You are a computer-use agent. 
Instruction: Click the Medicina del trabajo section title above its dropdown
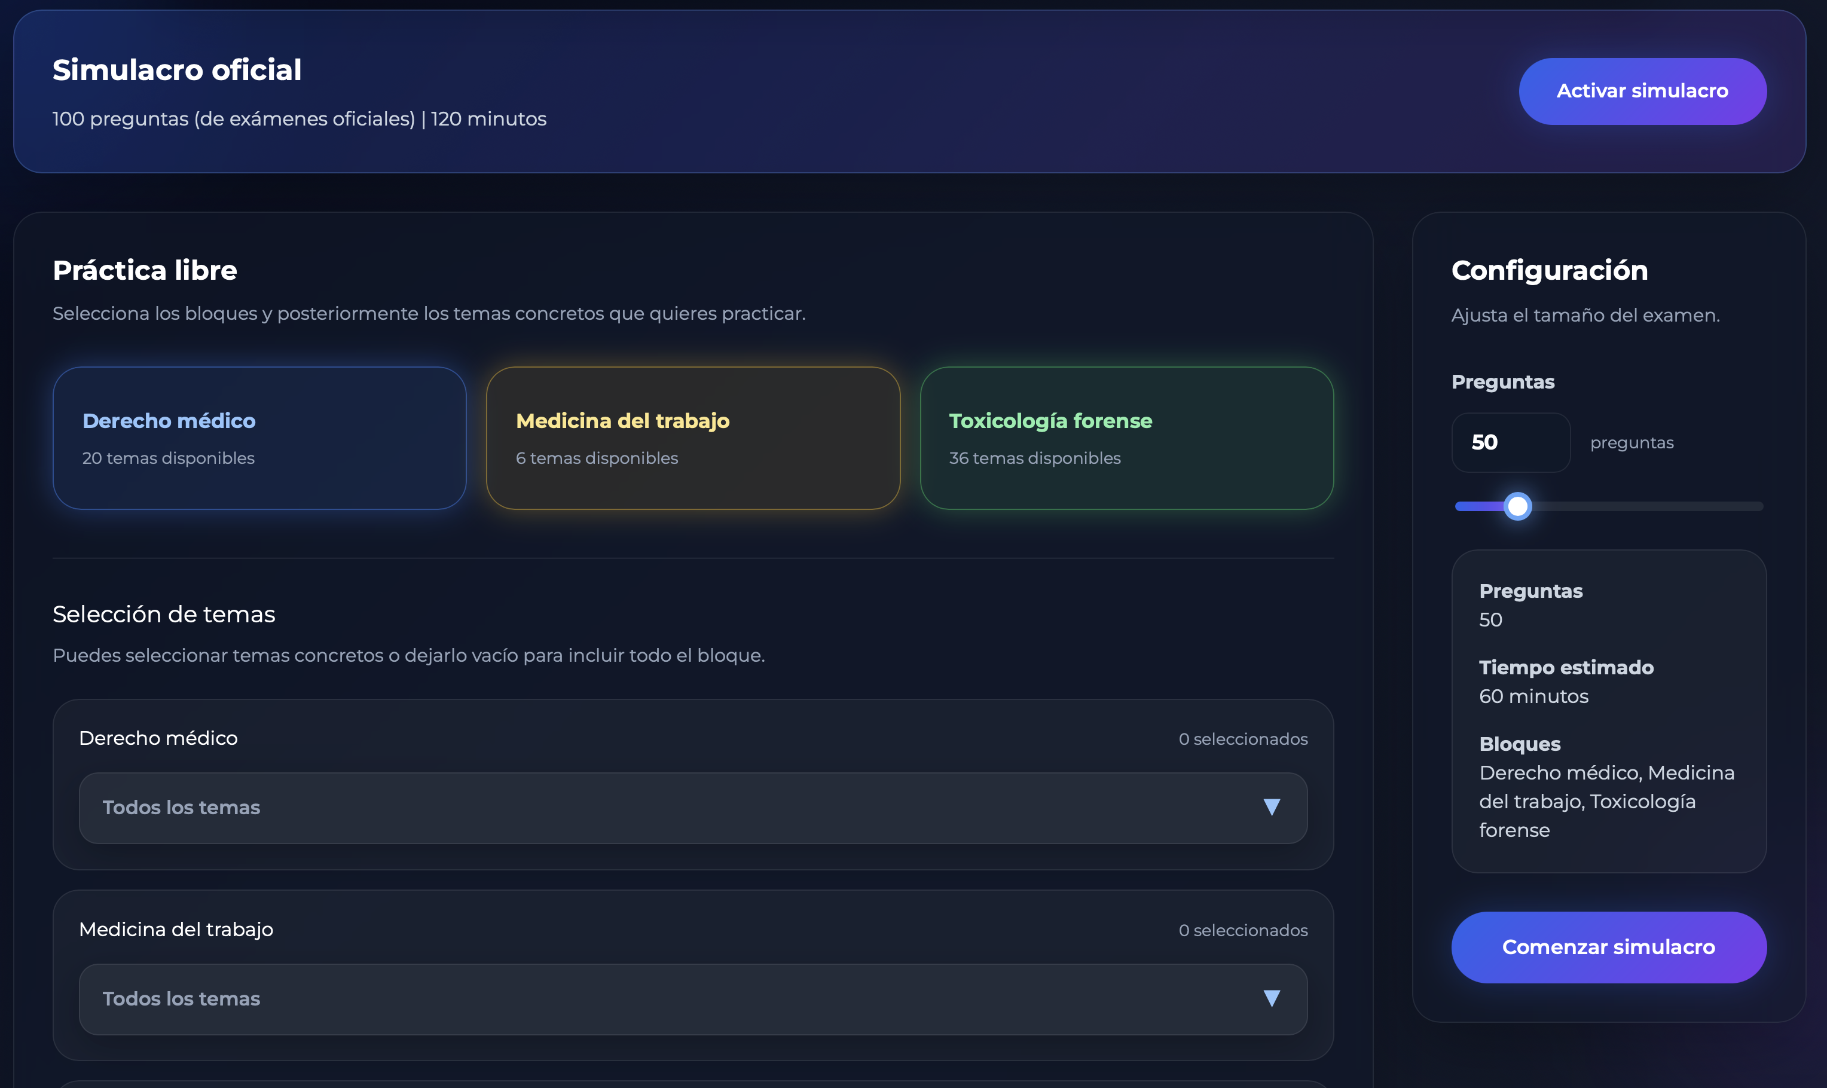coord(176,930)
